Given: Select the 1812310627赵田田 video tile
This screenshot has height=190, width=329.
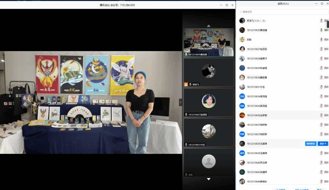Looking at the screenshot, I should pos(209,102).
